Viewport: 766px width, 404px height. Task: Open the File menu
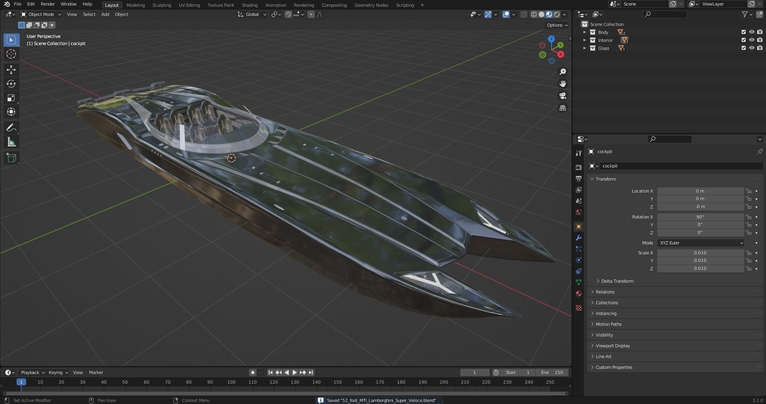click(18, 4)
